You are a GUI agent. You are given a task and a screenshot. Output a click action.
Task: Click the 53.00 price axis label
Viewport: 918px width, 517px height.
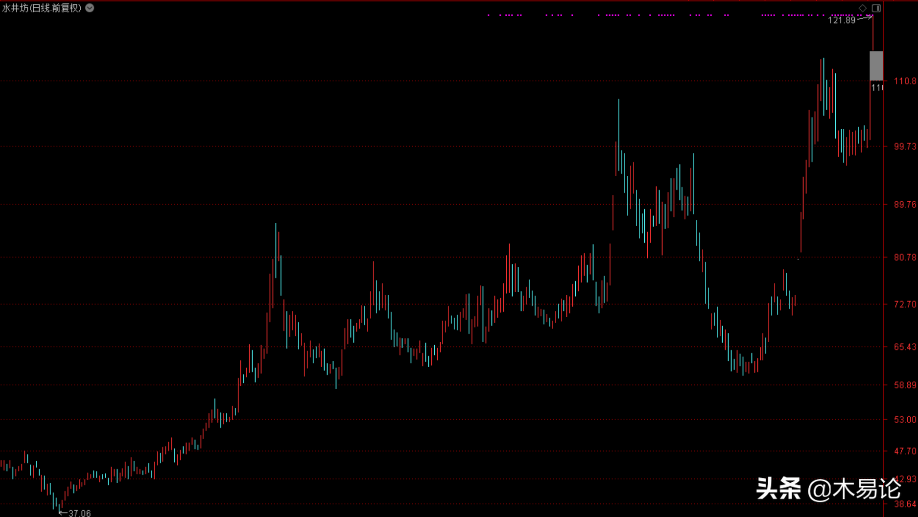[905, 420]
